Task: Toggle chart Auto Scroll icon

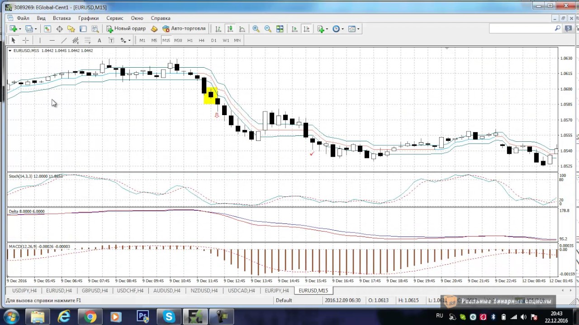Action: click(x=294, y=28)
